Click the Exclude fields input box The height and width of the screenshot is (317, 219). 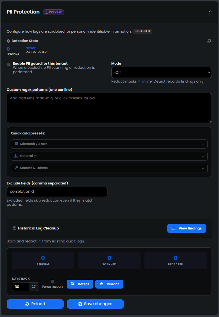pyautogui.click(x=57, y=192)
